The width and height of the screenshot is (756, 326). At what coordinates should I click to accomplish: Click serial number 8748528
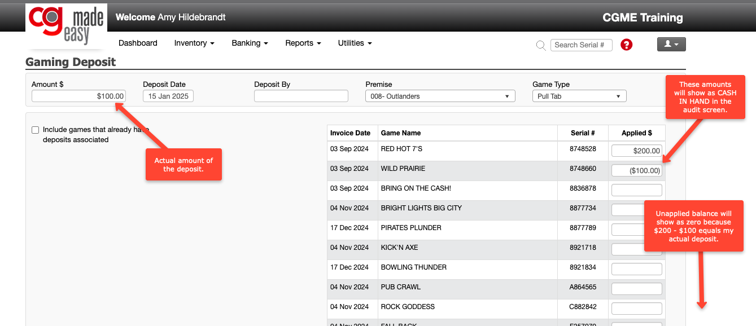pyautogui.click(x=583, y=149)
